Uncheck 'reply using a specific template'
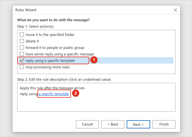The height and width of the screenshot is (137, 192). tap(22, 61)
